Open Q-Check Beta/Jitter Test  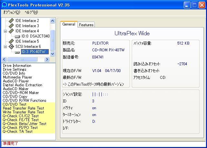pyautogui.click(x=25, y=124)
